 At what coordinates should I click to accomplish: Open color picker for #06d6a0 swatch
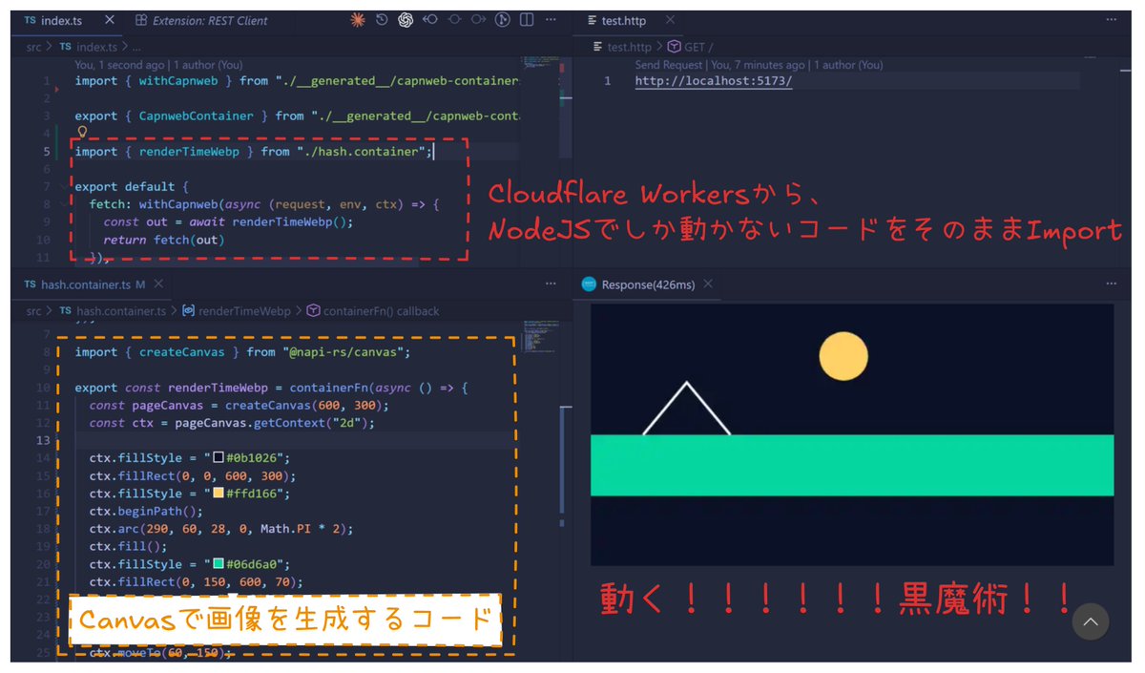pos(219,564)
